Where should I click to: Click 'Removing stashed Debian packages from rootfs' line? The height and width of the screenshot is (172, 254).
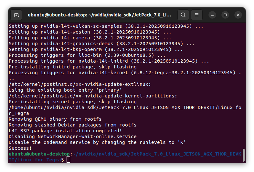pyautogui.click(x=73, y=125)
